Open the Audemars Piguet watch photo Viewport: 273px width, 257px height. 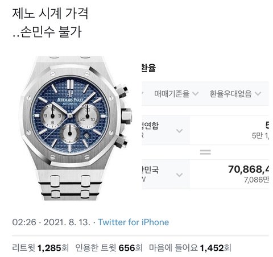pos(76,128)
